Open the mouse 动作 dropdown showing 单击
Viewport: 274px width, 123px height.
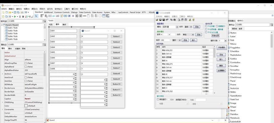pyautogui.click(x=193, y=35)
